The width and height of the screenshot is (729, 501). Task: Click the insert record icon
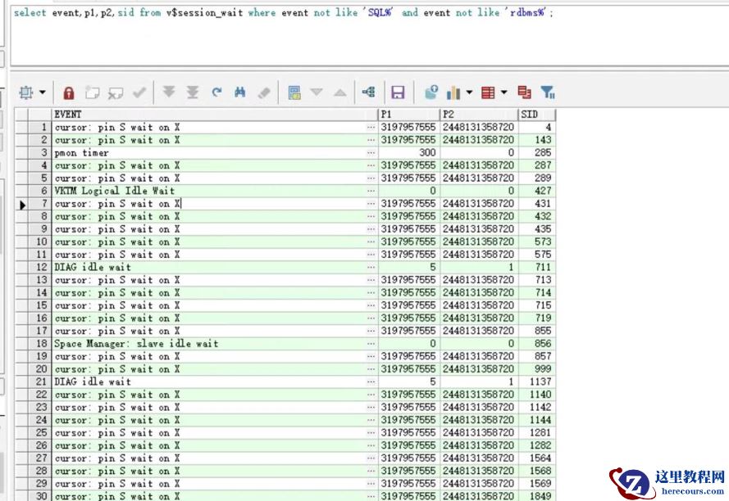tap(92, 93)
